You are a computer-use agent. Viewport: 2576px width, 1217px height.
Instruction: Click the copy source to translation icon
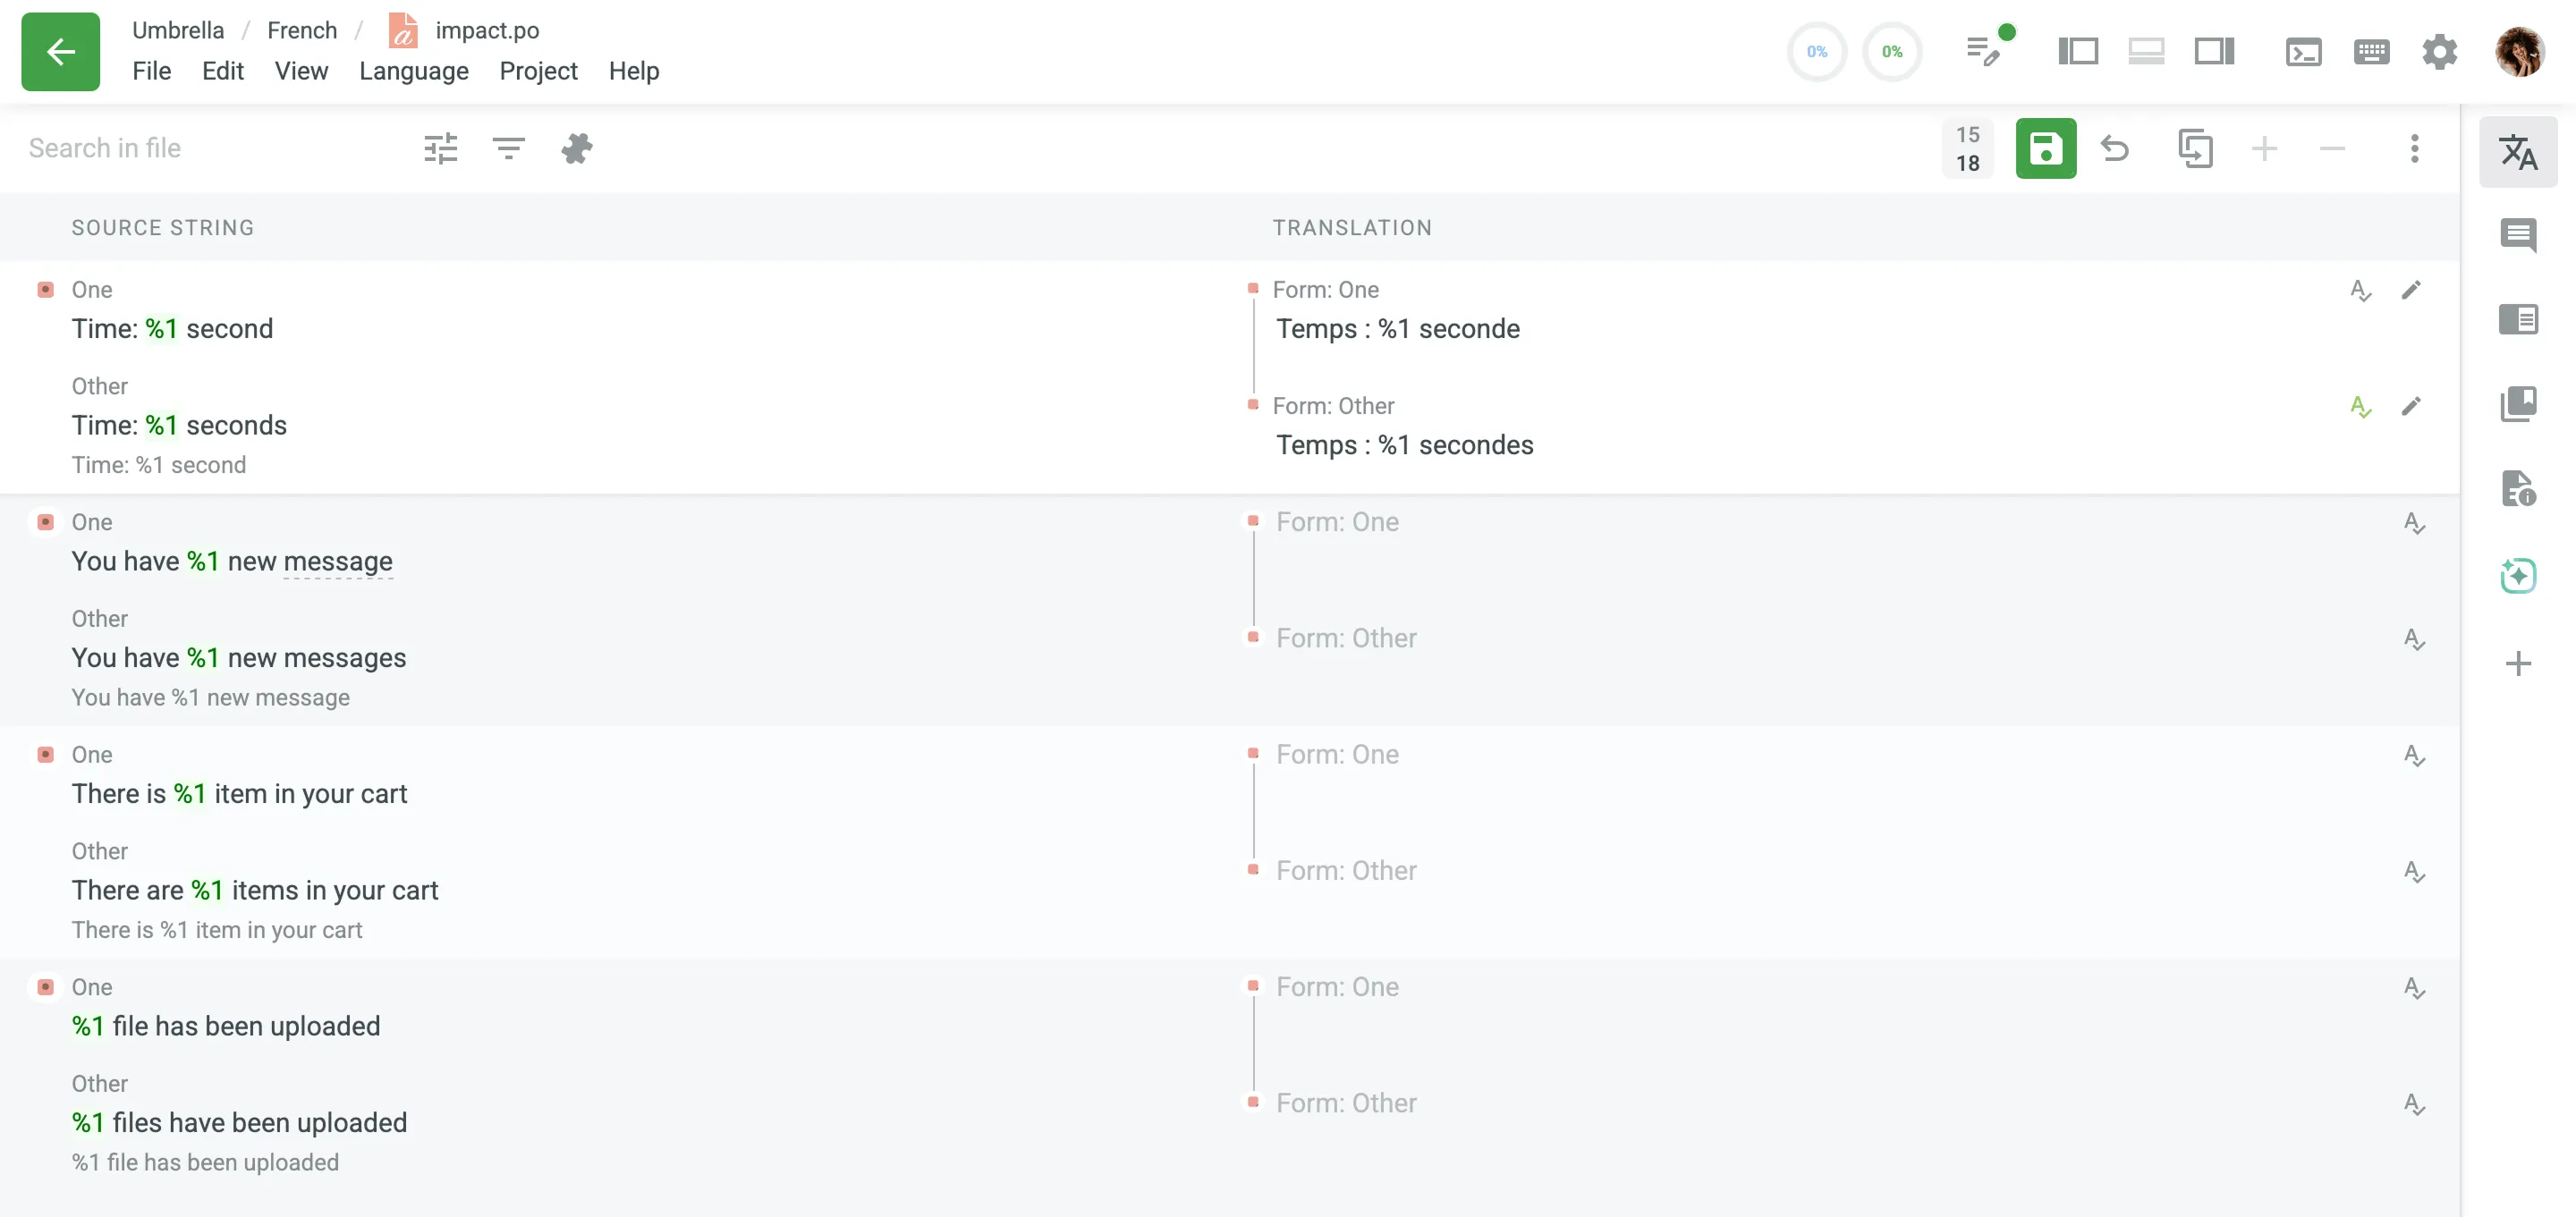[x=2194, y=149]
